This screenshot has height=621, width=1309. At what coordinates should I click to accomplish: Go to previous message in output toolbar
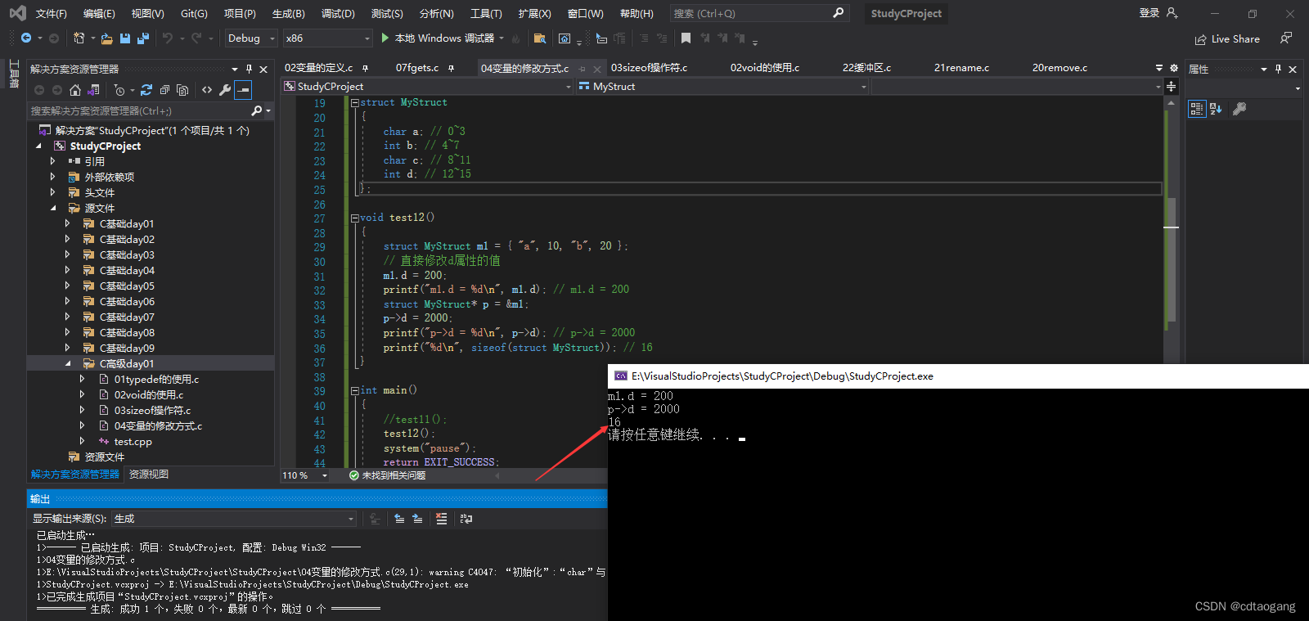point(399,519)
